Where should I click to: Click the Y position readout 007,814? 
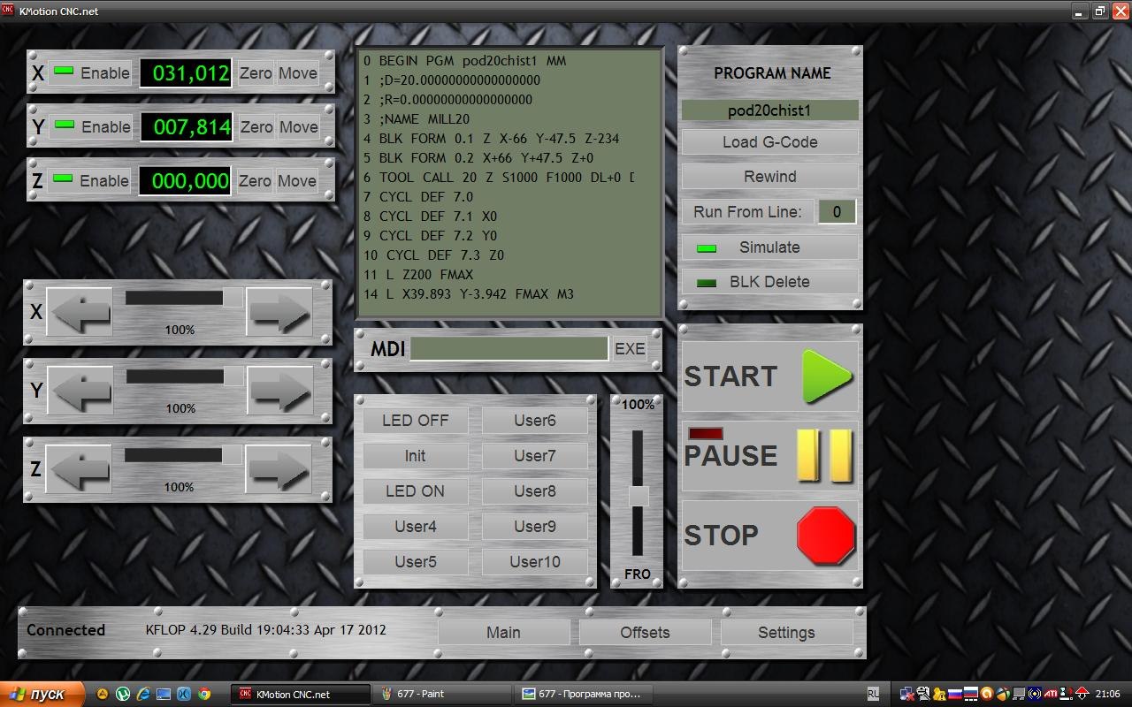[x=187, y=127]
